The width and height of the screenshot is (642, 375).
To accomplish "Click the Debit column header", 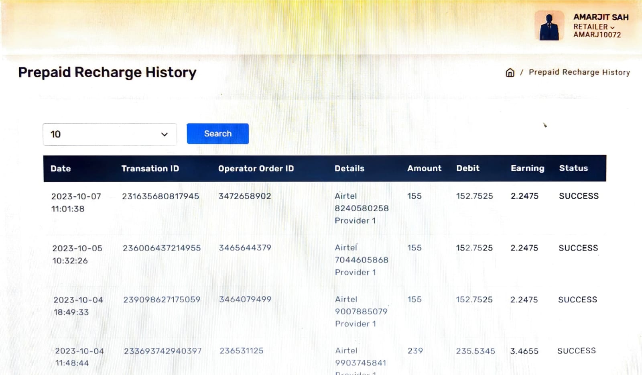I will coord(467,169).
